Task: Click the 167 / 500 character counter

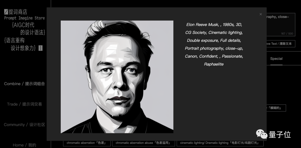Action: [x=287, y=34]
